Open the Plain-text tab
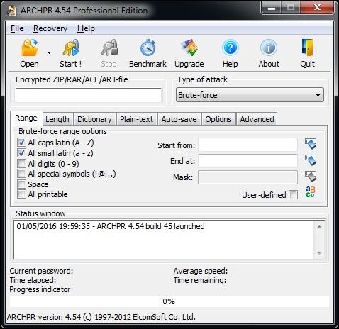The image size is (339, 329). click(x=137, y=119)
